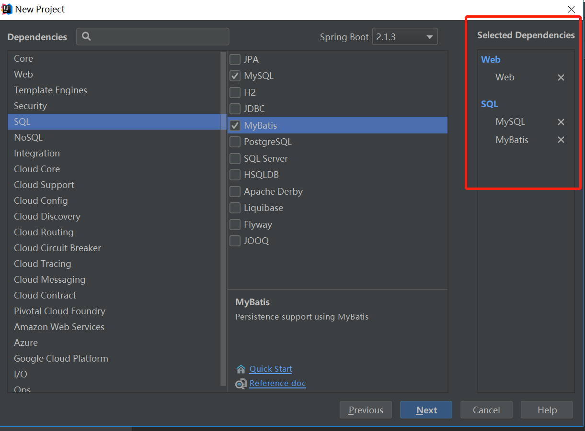Choose Google Cloud Platform category
This screenshot has width=585, height=431.
tap(114, 358)
